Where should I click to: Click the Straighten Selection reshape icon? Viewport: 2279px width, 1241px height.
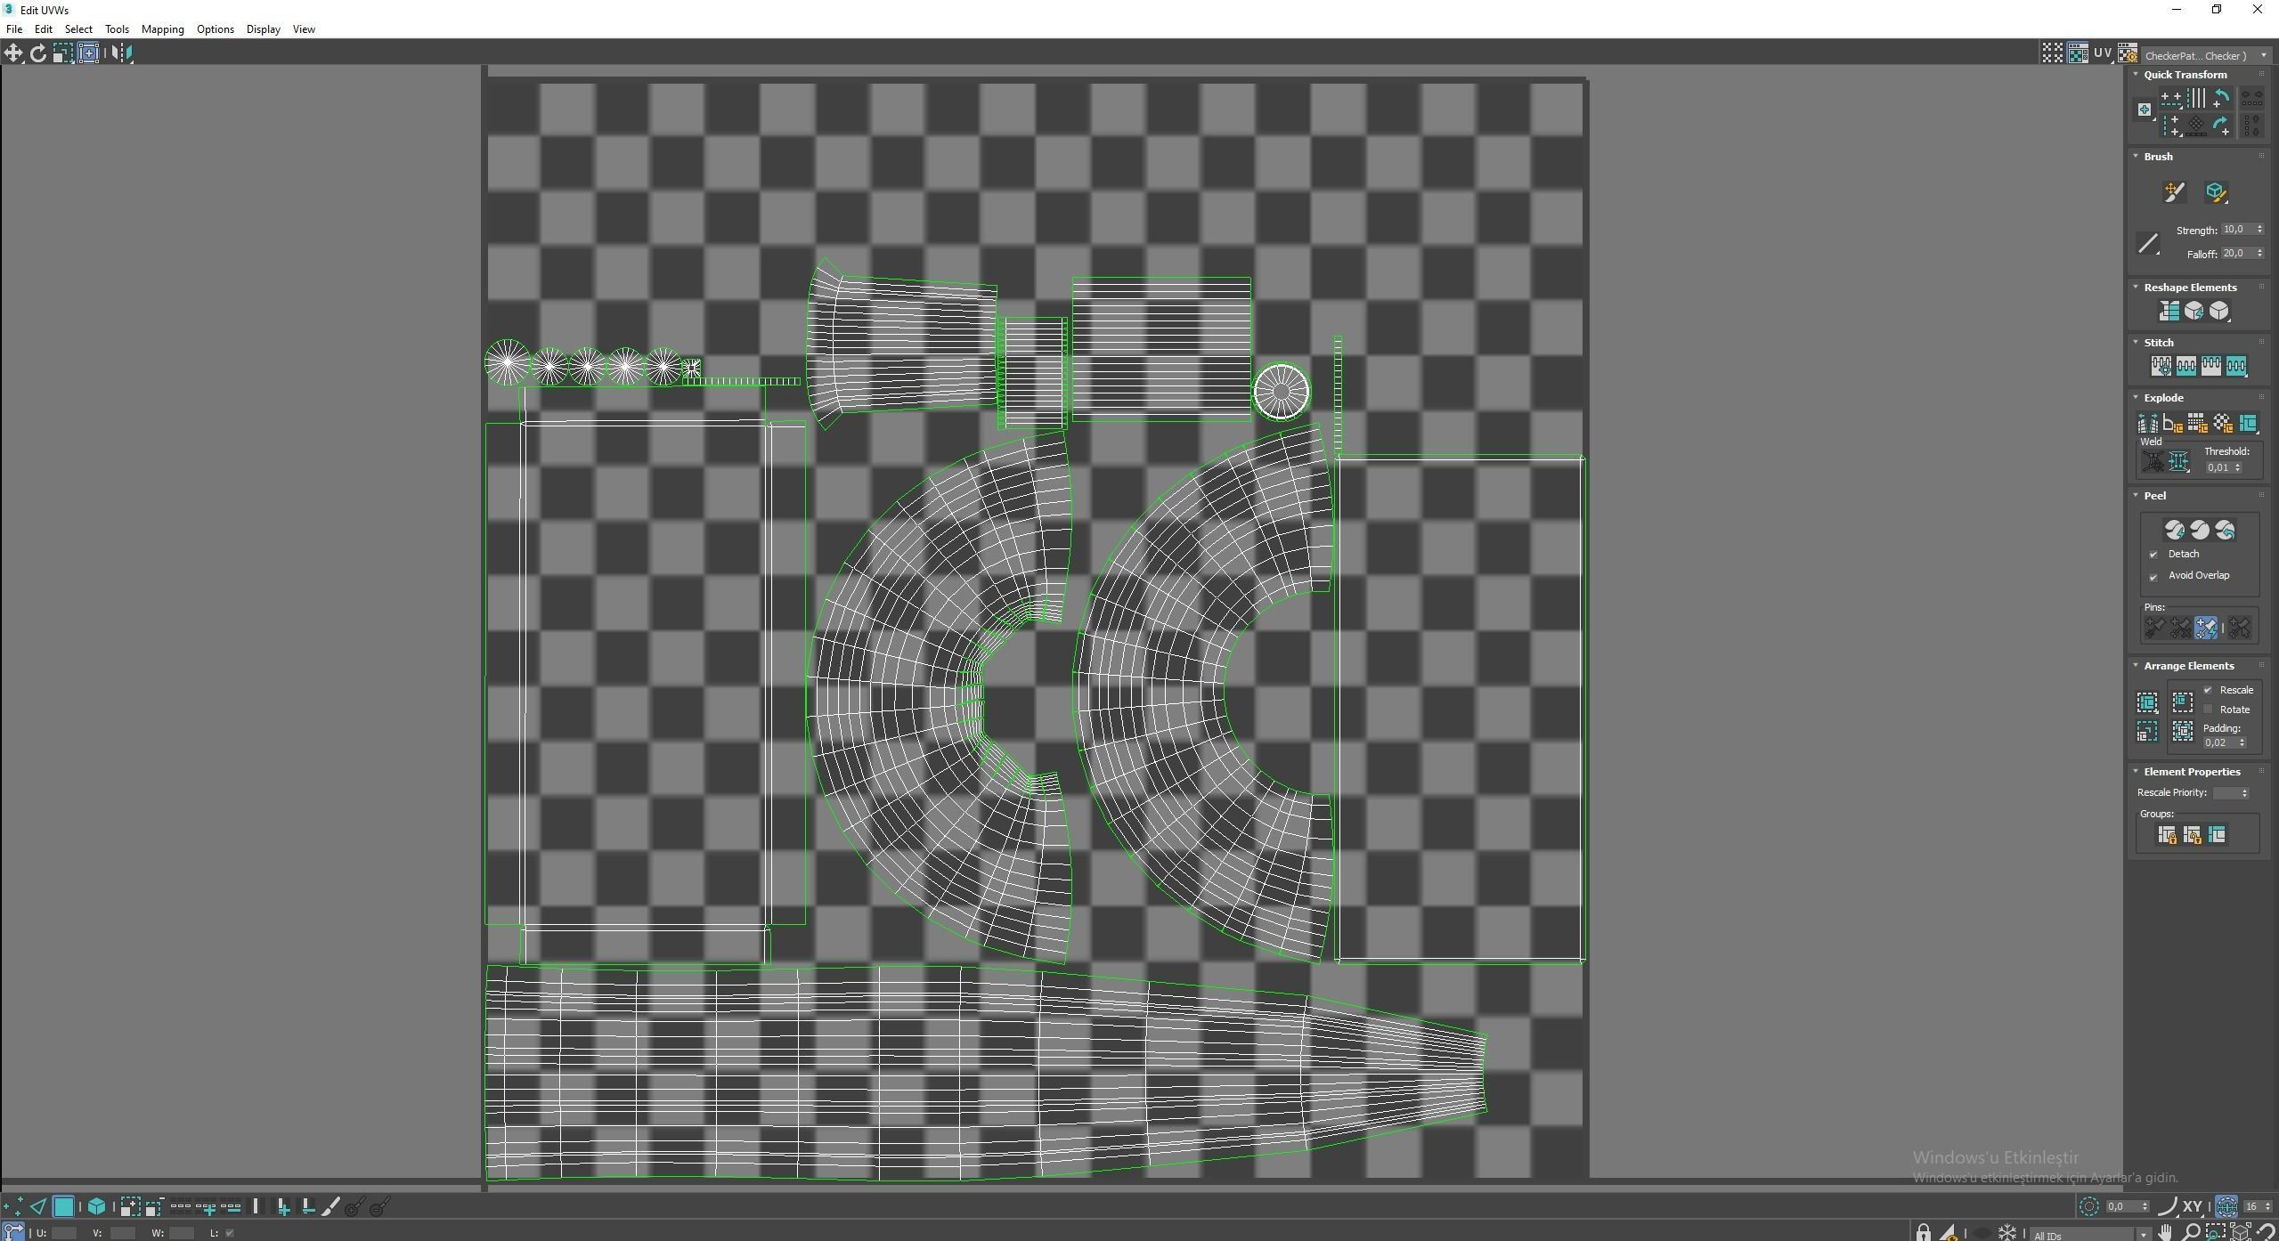pyautogui.click(x=2169, y=311)
